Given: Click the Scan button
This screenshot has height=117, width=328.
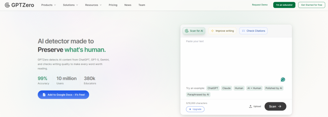Looking at the screenshot, I should (x=275, y=106).
